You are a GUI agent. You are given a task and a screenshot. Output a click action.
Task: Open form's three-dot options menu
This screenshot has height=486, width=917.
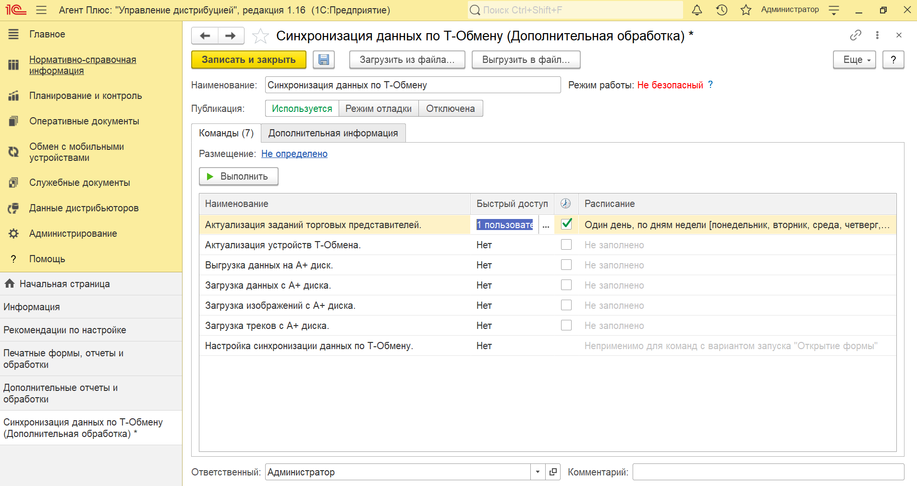click(877, 35)
